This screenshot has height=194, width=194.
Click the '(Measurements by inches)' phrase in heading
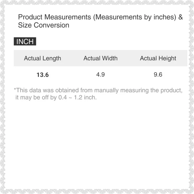click(134, 17)
